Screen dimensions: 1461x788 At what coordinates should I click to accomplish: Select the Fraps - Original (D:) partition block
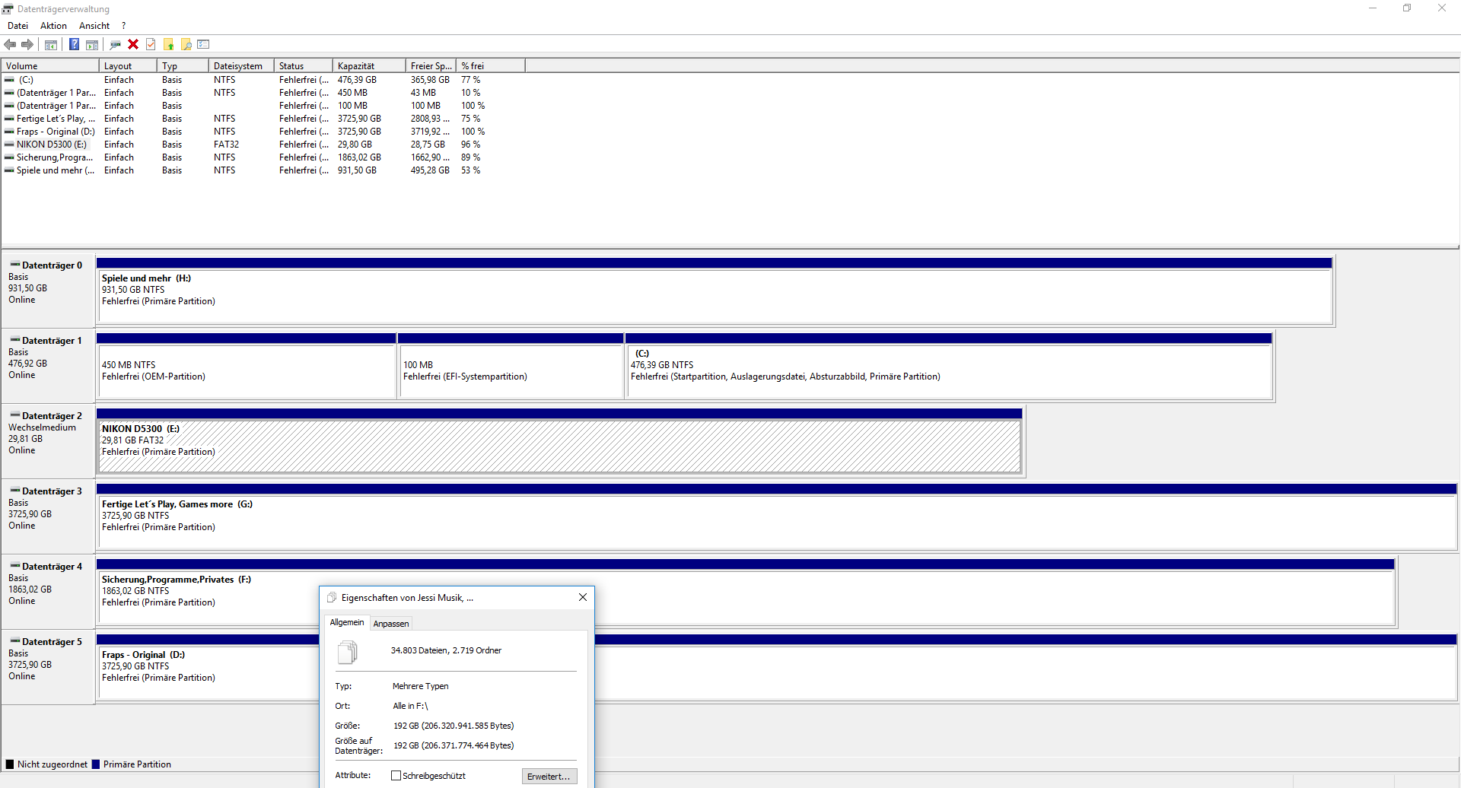click(x=776, y=667)
